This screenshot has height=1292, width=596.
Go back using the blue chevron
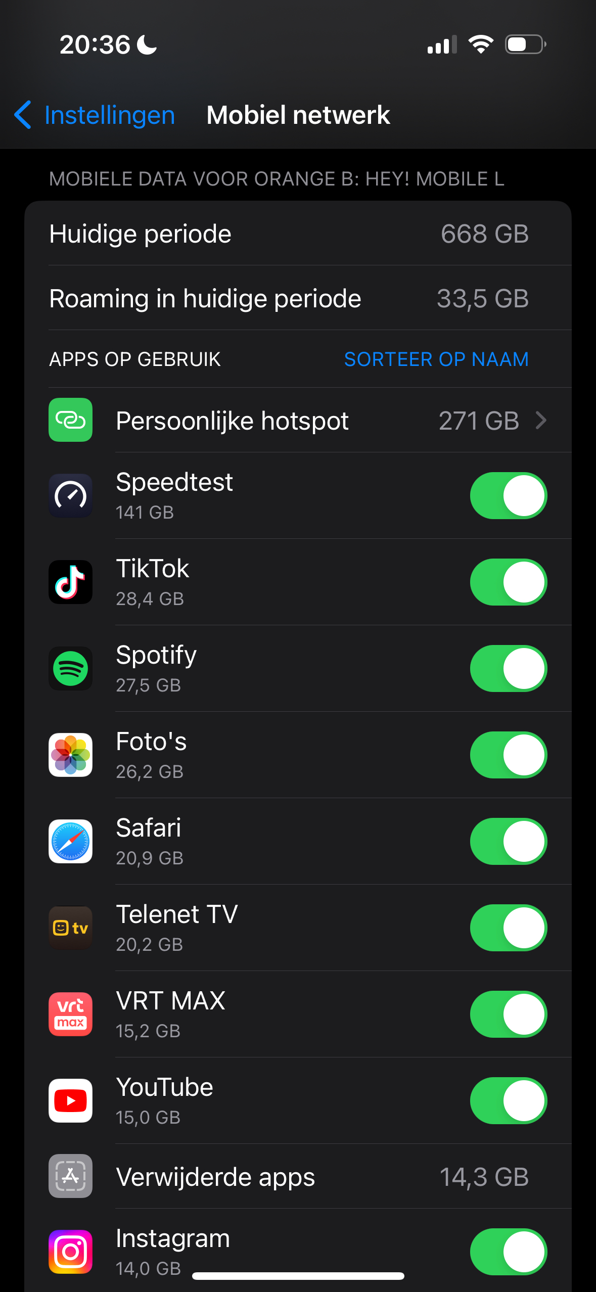point(23,115)
